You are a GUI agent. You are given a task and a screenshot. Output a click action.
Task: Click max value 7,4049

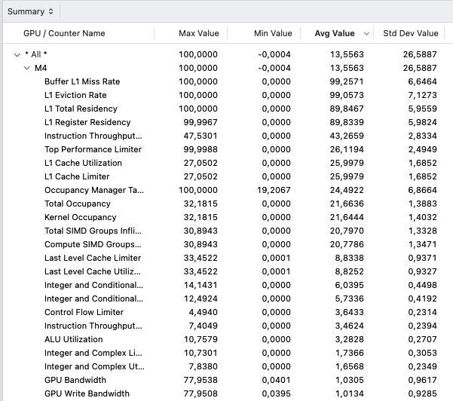(x=203, y=326)
